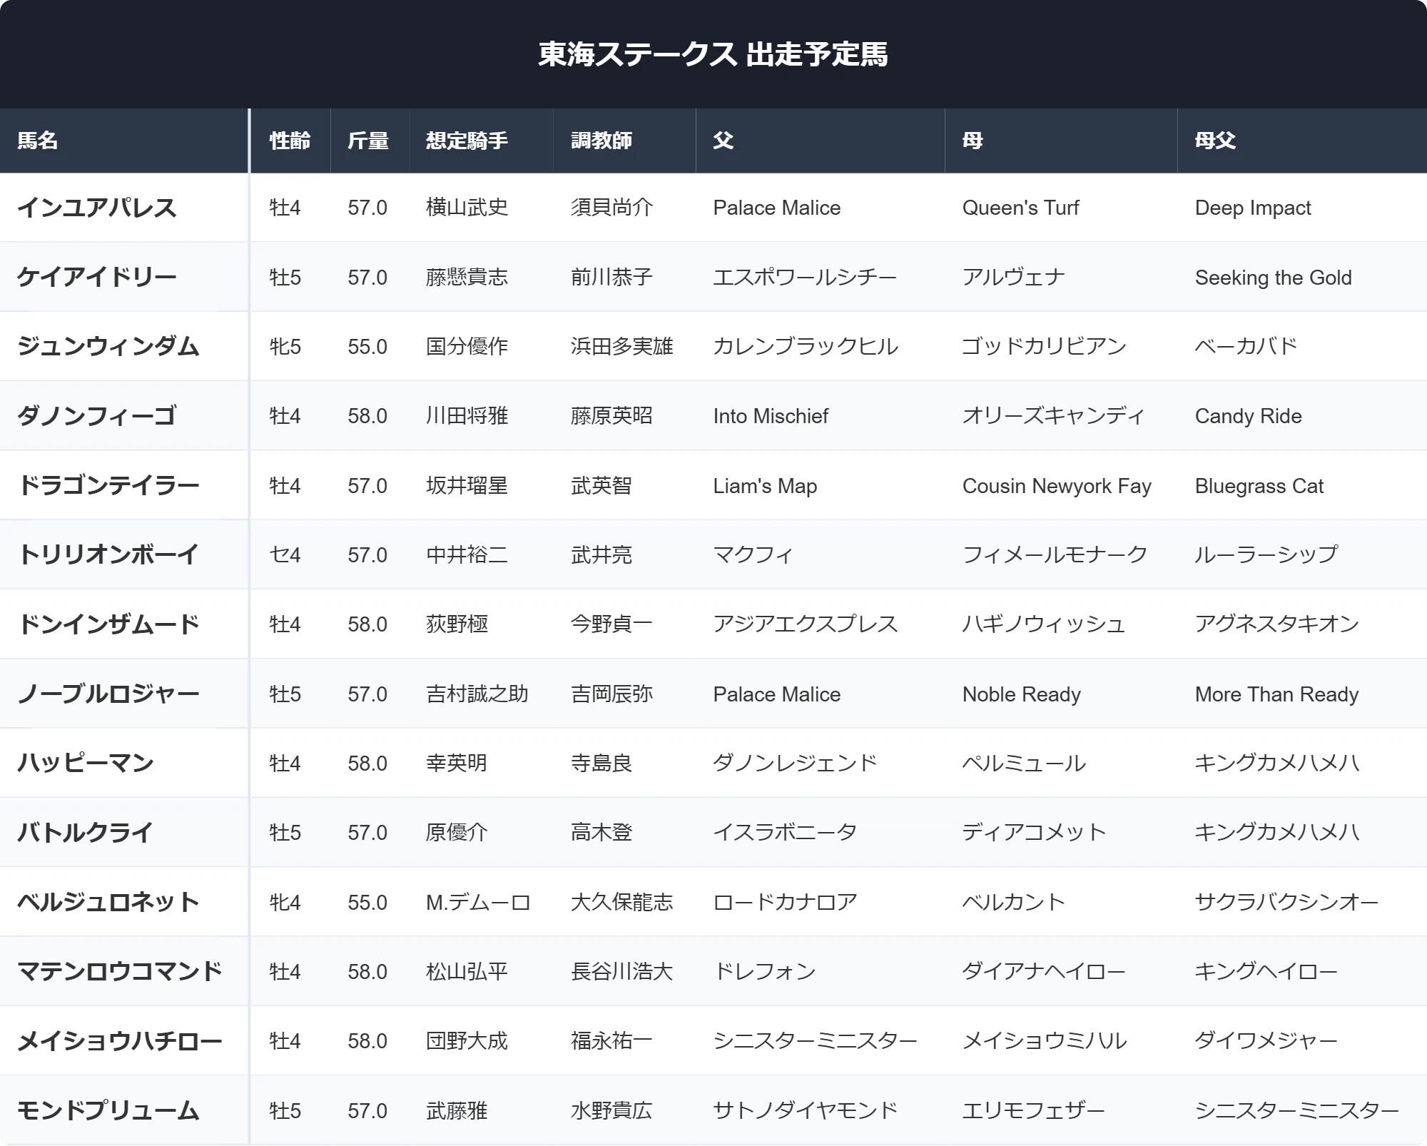
Task: Select horse name ドラゴンテイラー
Action: pos(108,485)
